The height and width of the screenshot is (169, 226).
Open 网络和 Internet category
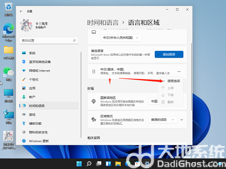coord(49,71)
